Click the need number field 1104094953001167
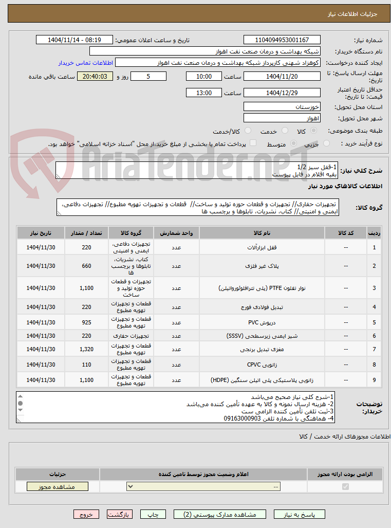The width and height of the screenshot is (391, 528). point(282,40)
